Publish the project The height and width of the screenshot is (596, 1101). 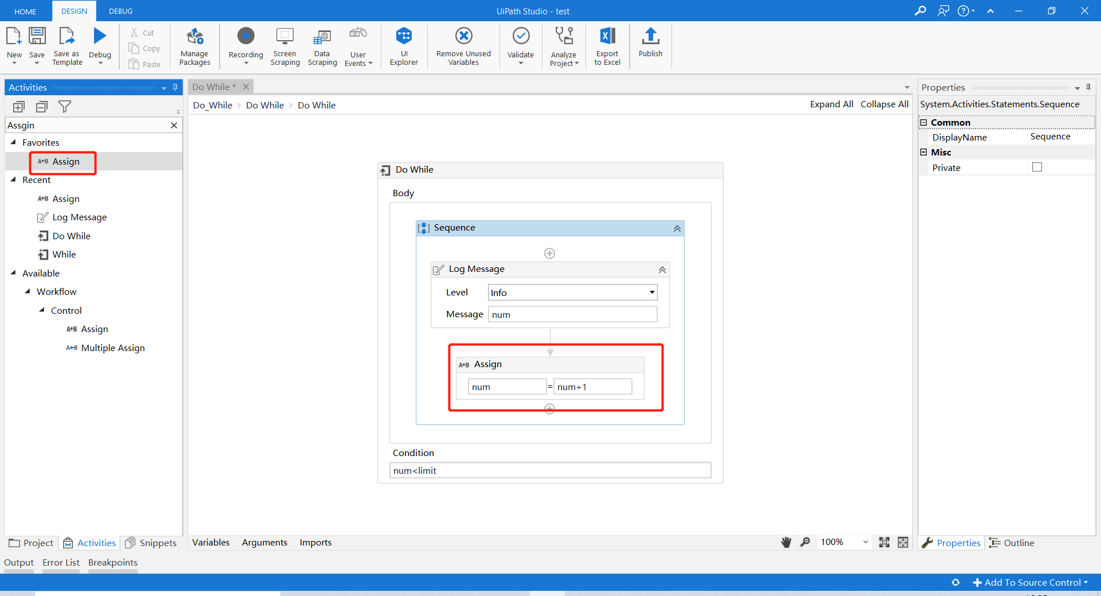click(x=650, y=46)
